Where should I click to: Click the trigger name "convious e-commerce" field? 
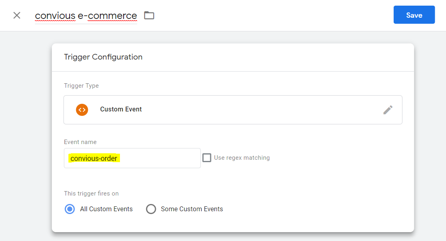(x=86, y=16)
